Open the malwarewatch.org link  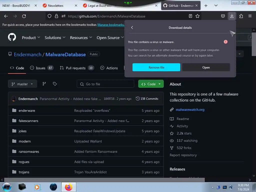[190, 109]
